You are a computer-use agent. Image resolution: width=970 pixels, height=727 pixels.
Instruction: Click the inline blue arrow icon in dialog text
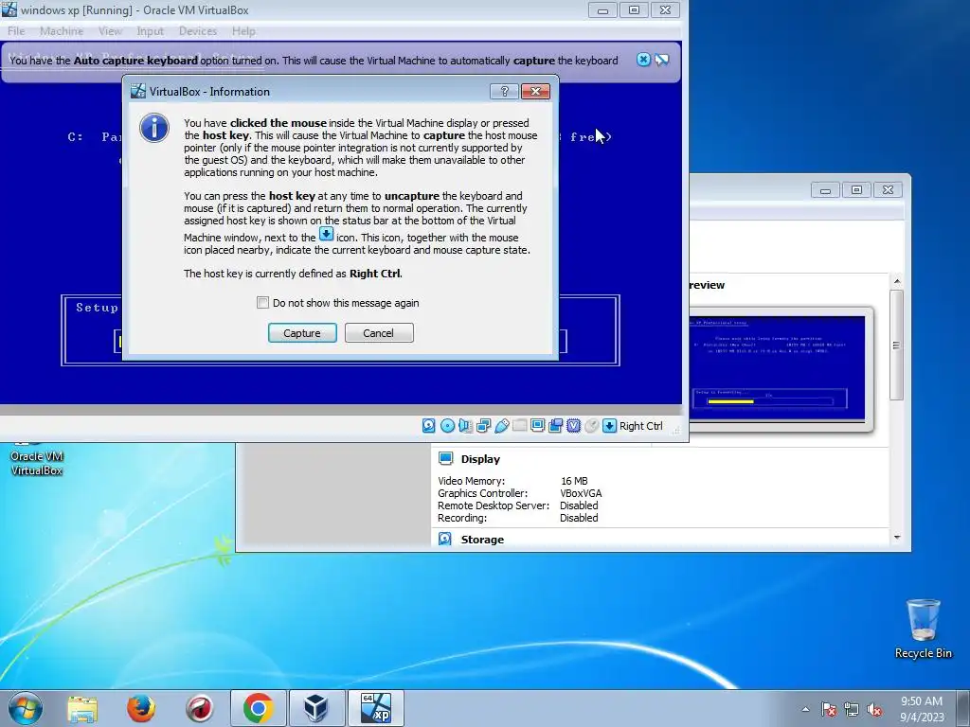(x=326, y=235)
